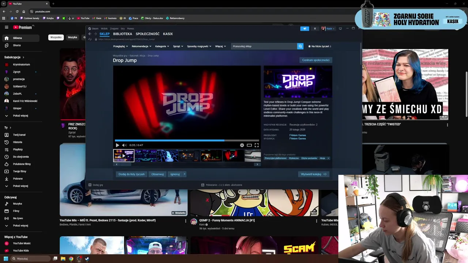Focus the Przeszukaj sklep search field

(x=264, y=46)
